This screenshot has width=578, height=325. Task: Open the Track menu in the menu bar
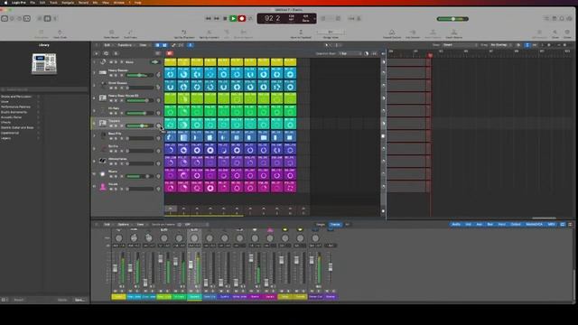[x=53, y=2]
